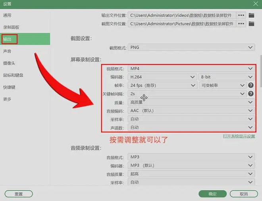This screenshot has height=201, width=262.
Task: Open folder icon for screenshot file location
Action: tap(251, 24)
